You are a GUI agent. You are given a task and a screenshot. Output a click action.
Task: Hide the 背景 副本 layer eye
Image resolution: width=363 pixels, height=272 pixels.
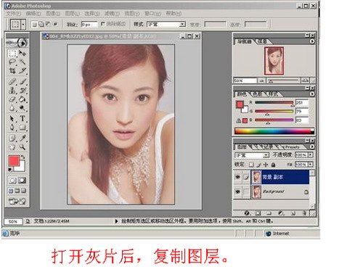237,177
